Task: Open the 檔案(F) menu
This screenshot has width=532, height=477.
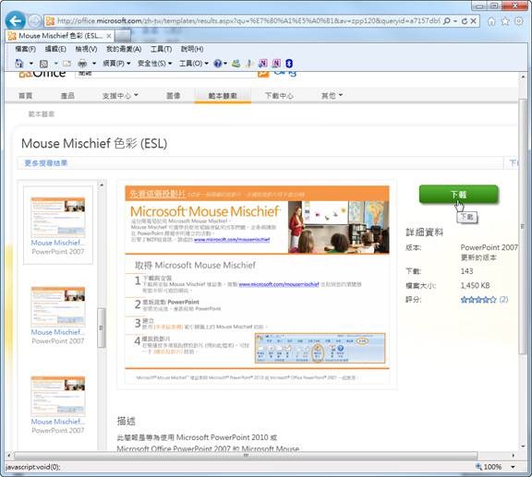Action: [x=26, y=49]
